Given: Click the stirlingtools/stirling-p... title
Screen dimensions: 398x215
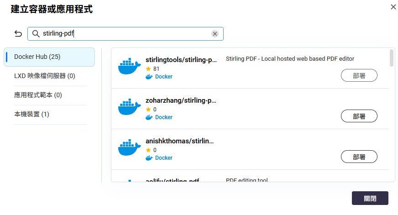Looking at the screenshot, I should coord(181,60).
